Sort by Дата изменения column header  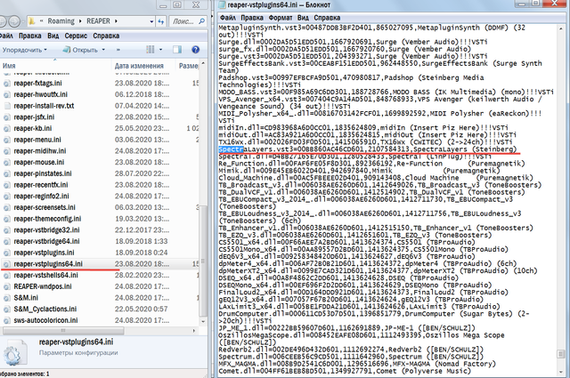click(x=139, y=66)
